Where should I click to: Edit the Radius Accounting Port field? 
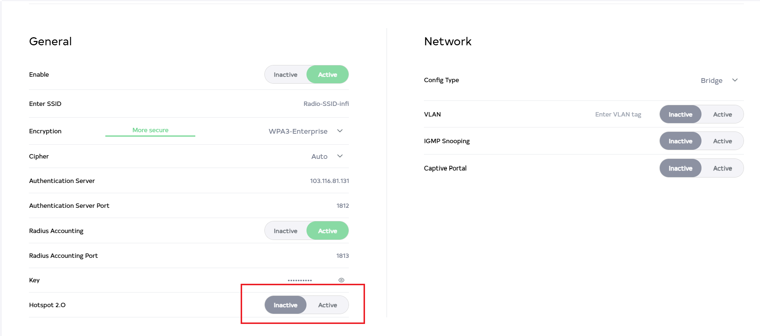tap(342, 256)
